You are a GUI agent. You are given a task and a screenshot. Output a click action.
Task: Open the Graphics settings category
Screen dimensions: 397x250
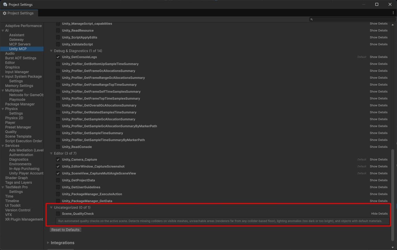[12, 67]
